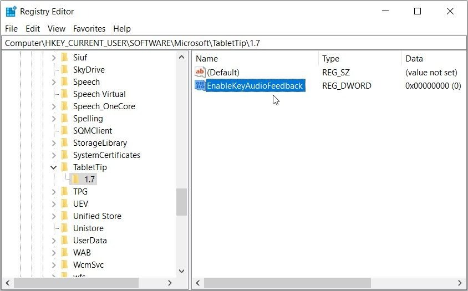
Task: Click values pane horizontal scrollbar thumb
Action: pyautogui.click(x=287, y=283)
